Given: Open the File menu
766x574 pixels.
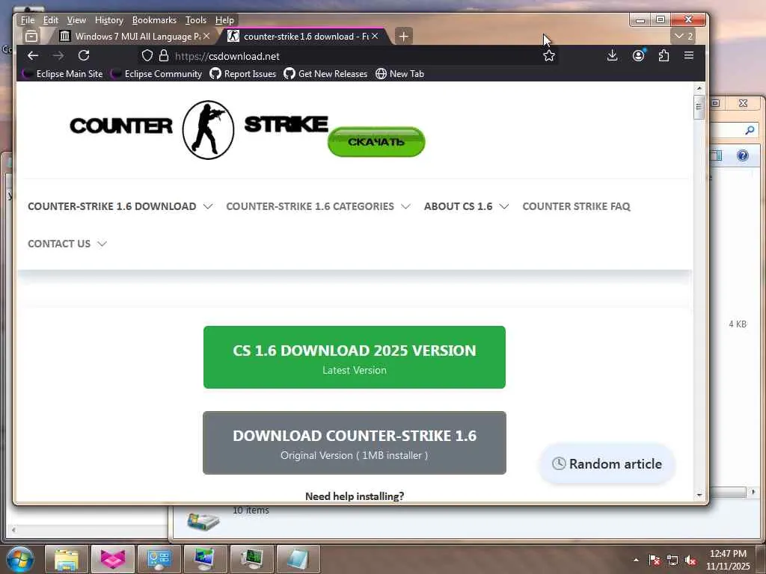Looking at the screenshot, I should (28, 20).
